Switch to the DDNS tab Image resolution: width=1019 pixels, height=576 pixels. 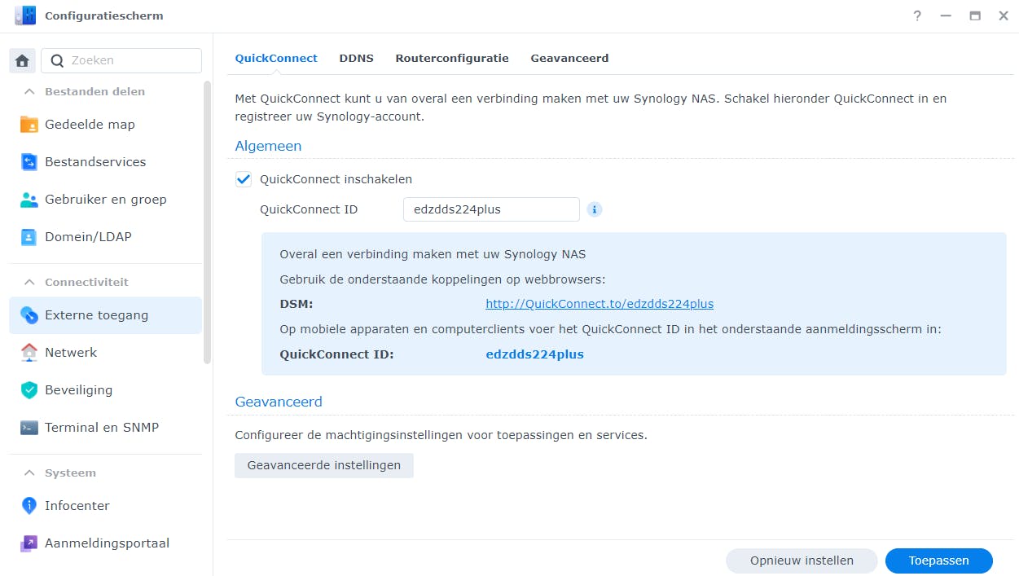[356, 58]
